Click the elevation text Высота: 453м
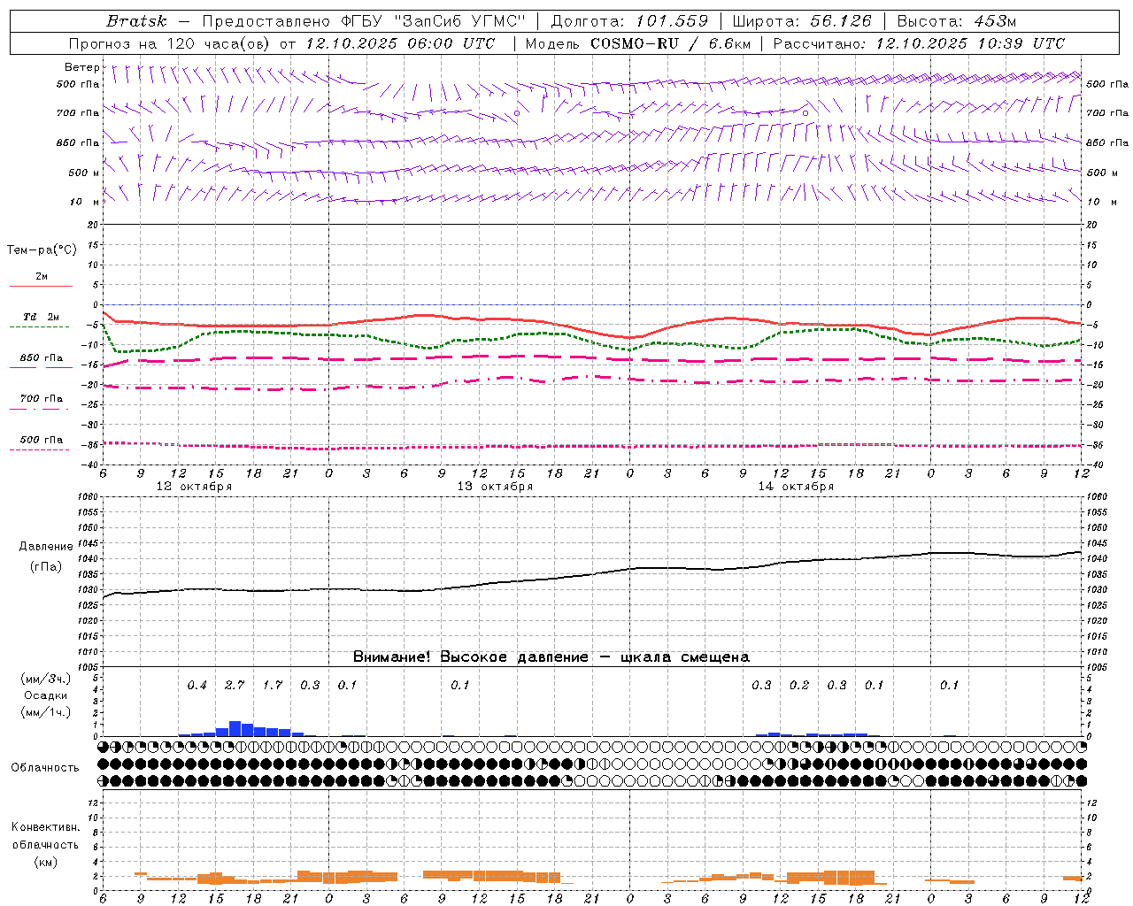This screenshot has width=1133, height=906. (956, 21)
